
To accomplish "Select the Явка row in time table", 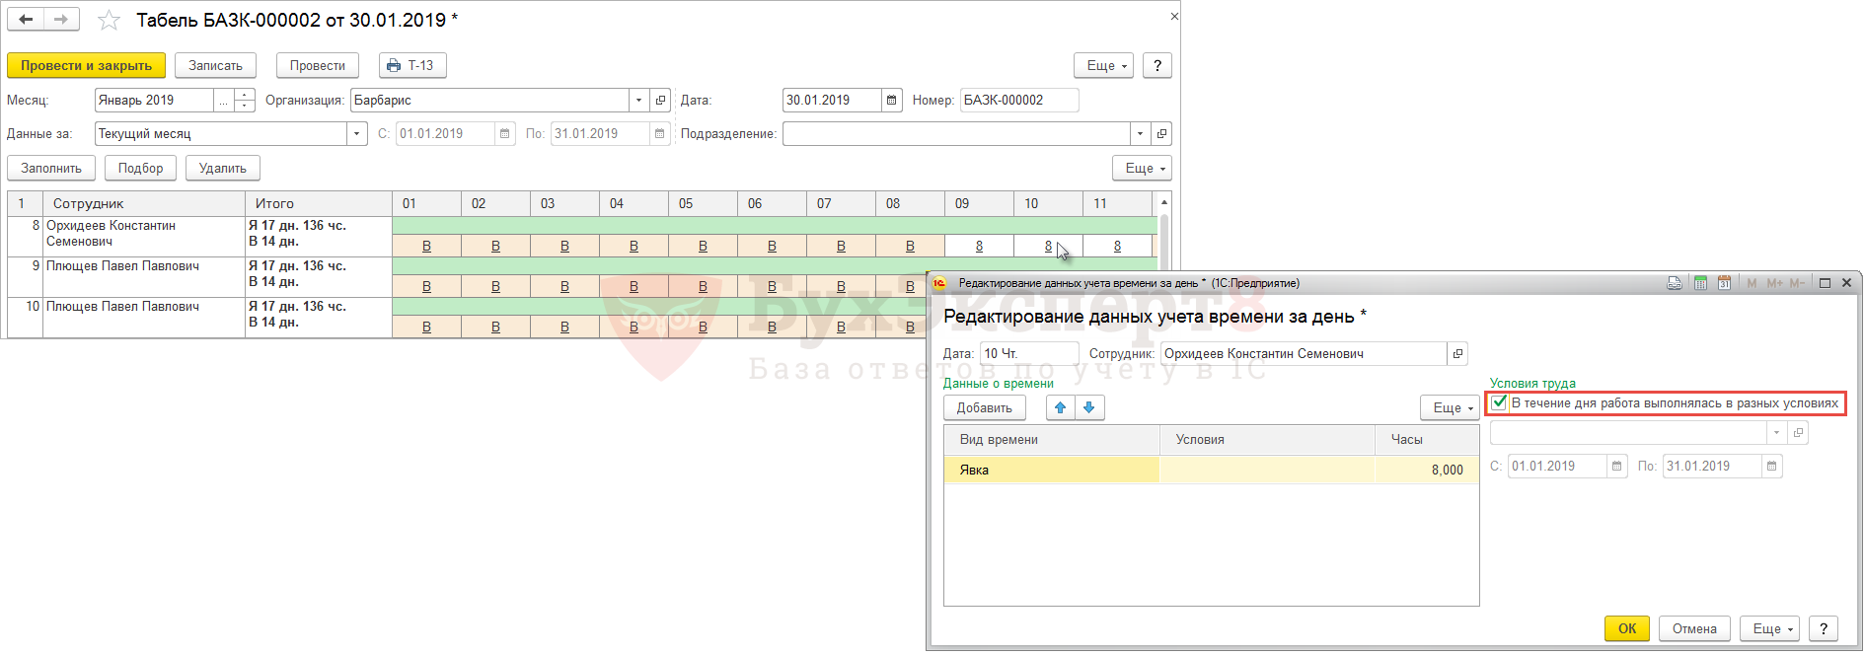I will click(1051, 471).
